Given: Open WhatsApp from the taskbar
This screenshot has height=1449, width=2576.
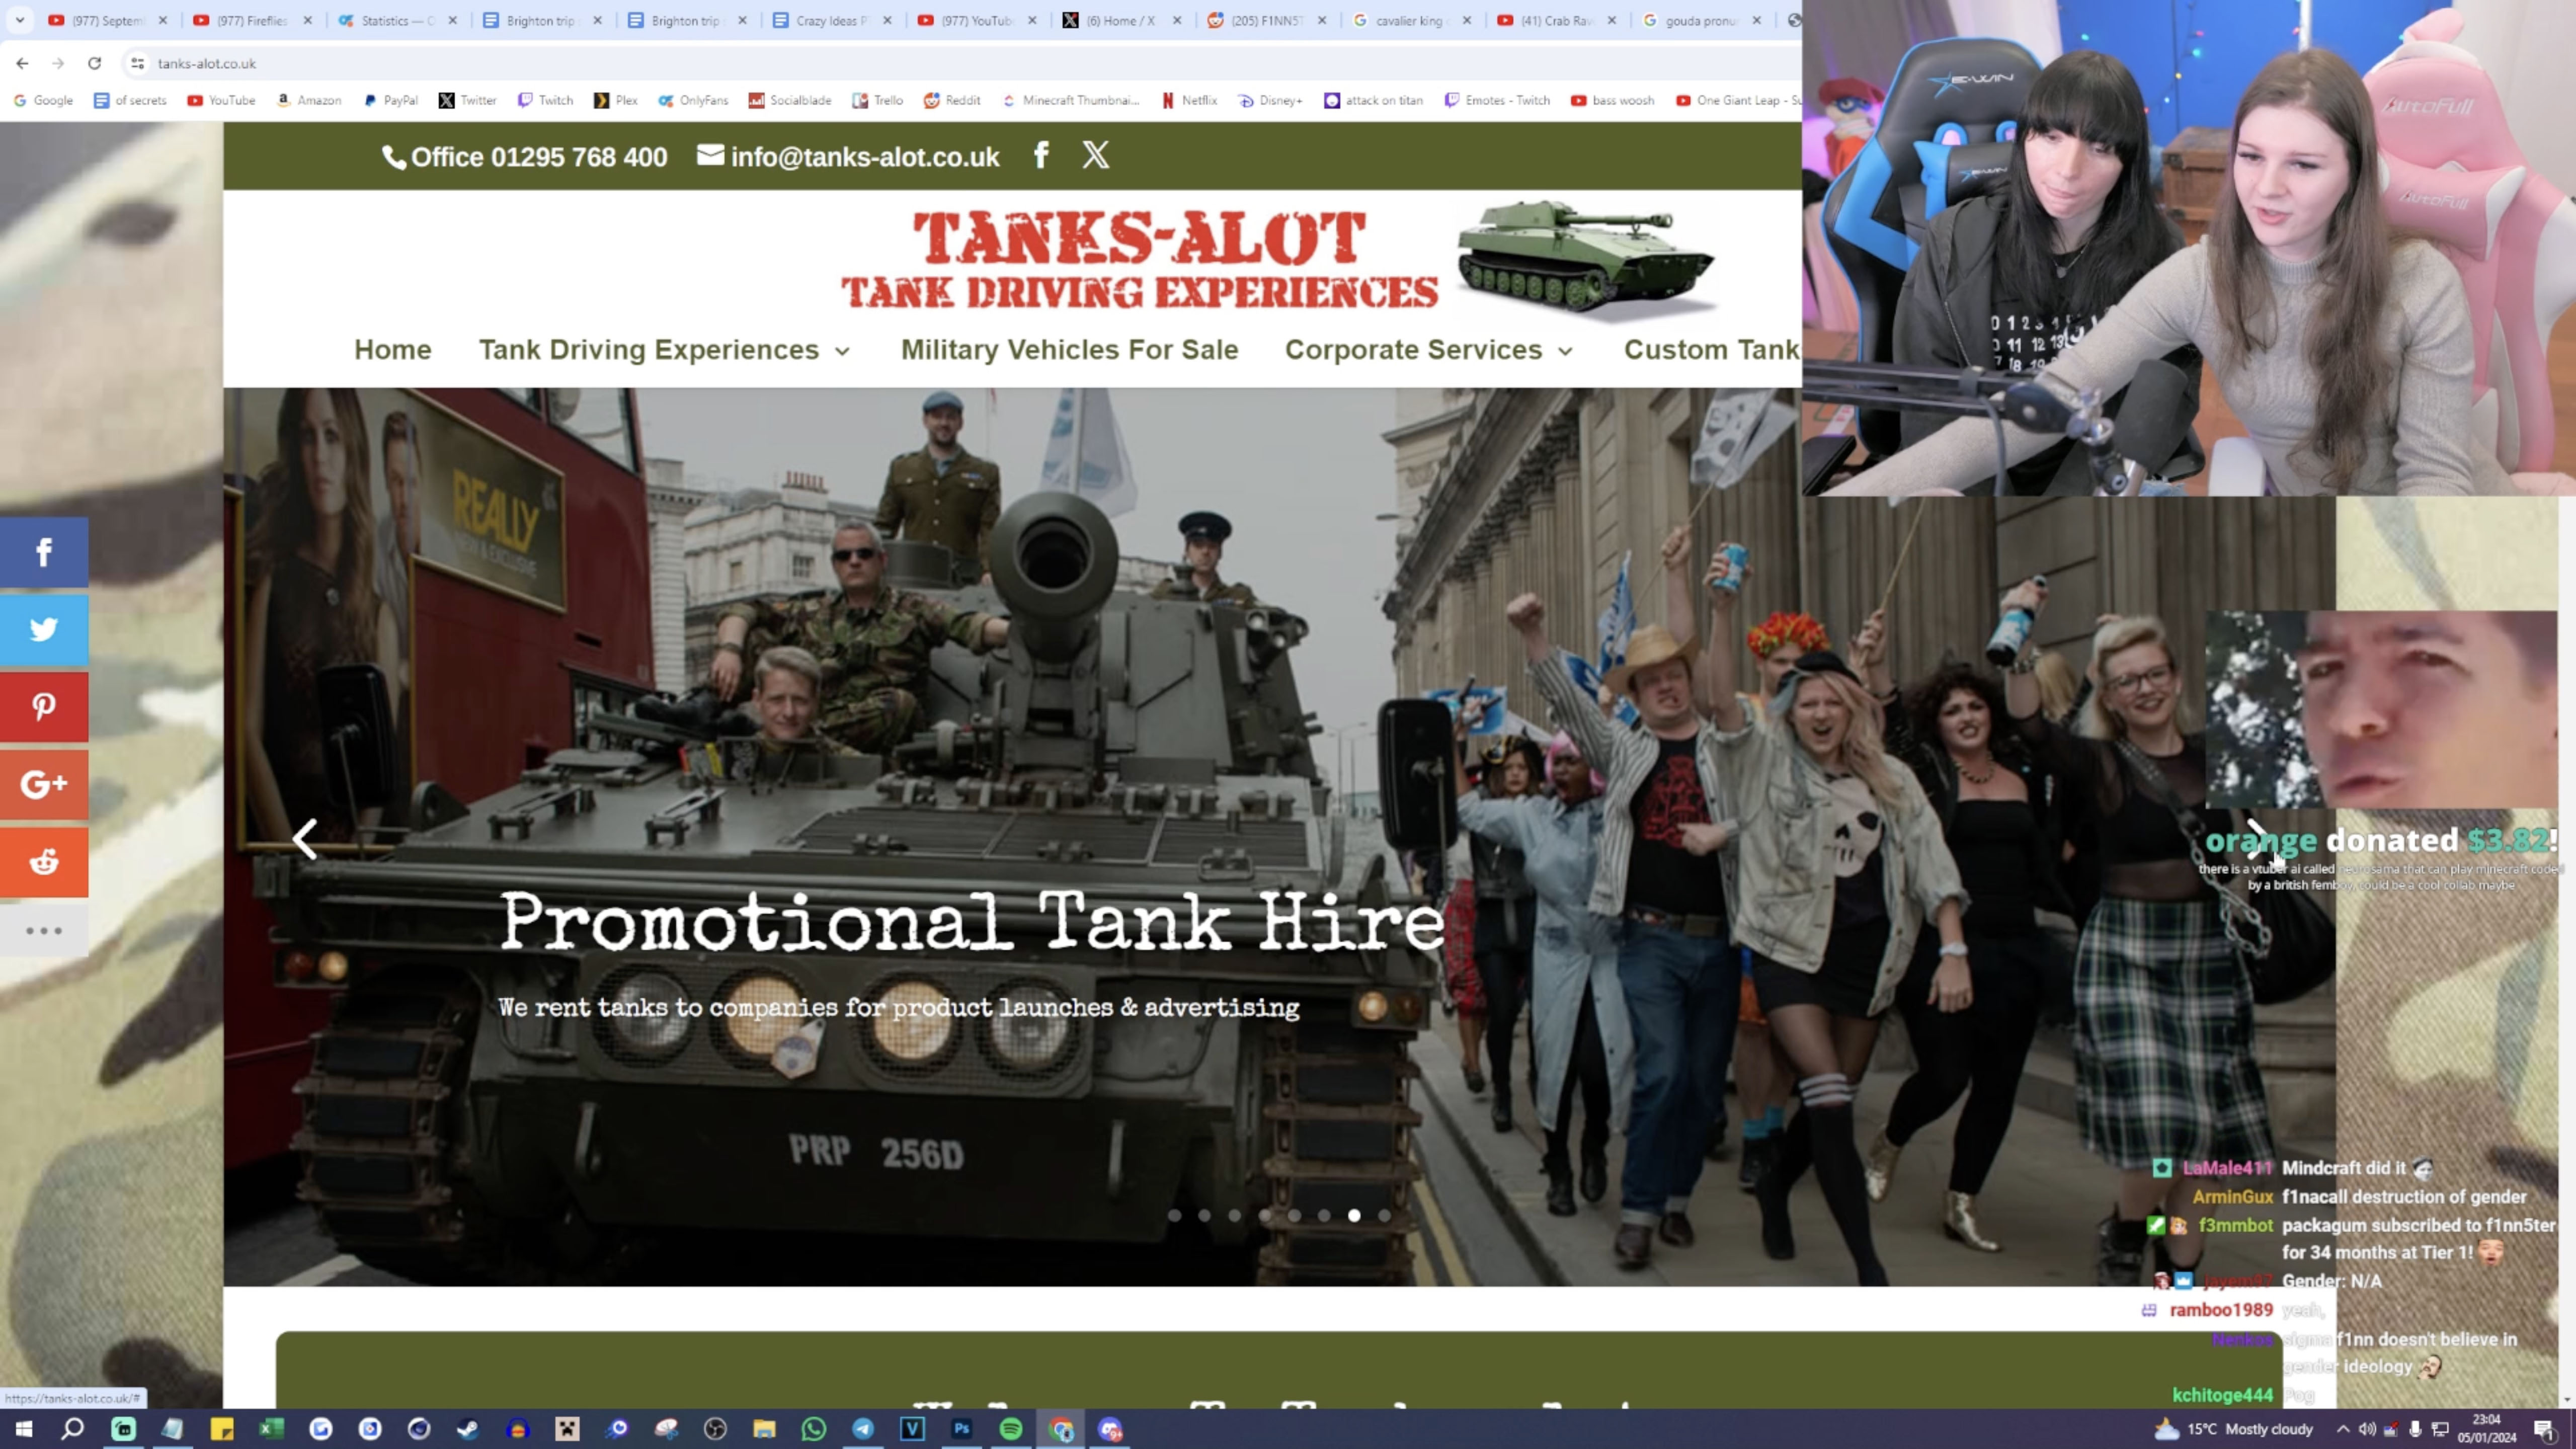Looking at the screenshot, I should [814, 1429].
